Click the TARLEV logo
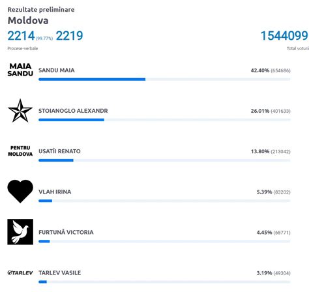Screen dimensions: 309x292 tap(20, 272)
